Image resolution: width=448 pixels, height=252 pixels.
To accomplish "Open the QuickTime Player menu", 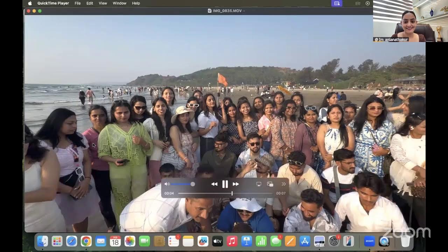I will pyautogui.click(x=53, y=3).
